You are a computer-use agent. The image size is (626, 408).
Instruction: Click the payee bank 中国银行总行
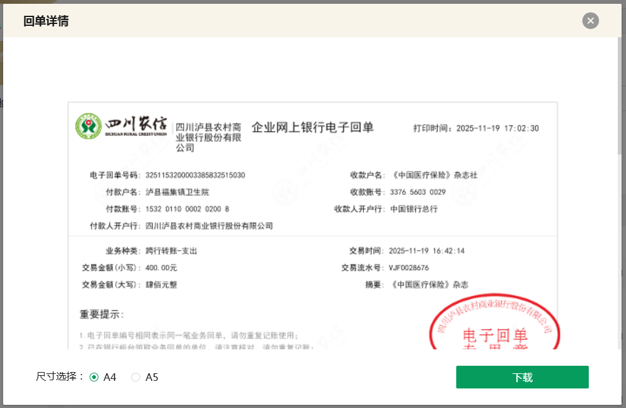tap(413, 209)
